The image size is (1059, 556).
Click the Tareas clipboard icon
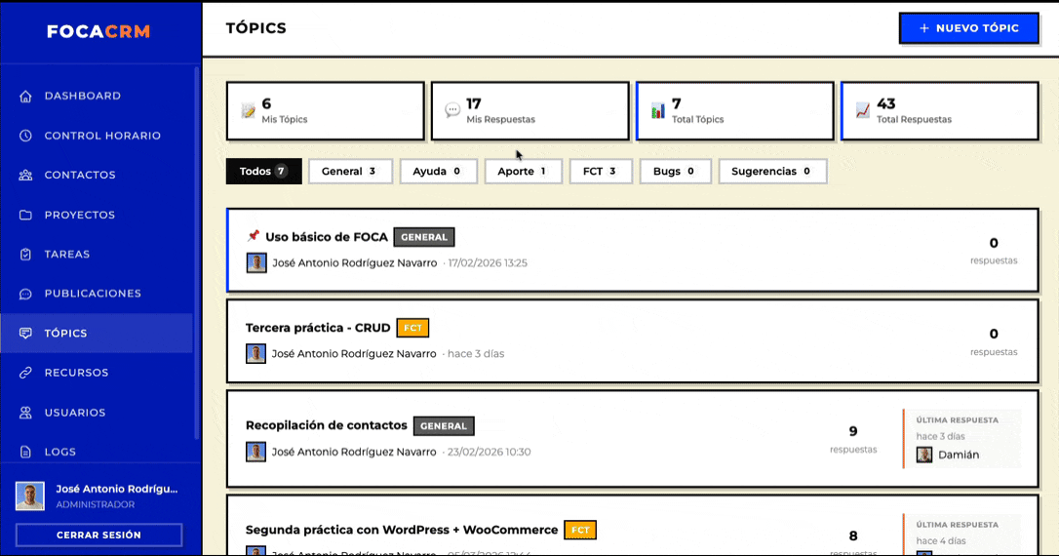[25, 255]
